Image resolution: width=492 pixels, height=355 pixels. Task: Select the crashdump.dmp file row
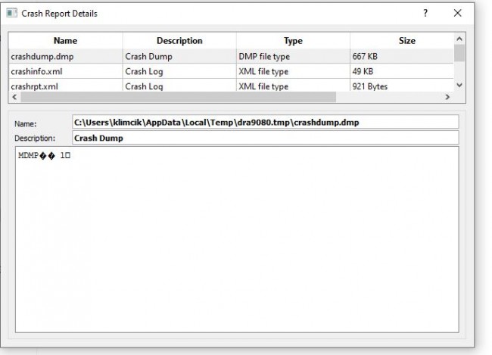[232, 57]
